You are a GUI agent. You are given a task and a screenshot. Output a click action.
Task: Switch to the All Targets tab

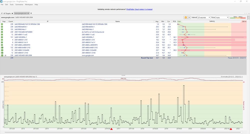[x=7, y=13]
